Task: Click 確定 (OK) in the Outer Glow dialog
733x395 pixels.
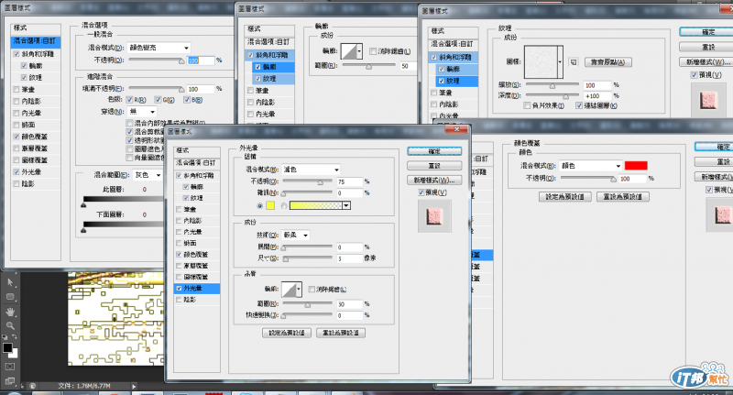Action: [x=434, y=151]
